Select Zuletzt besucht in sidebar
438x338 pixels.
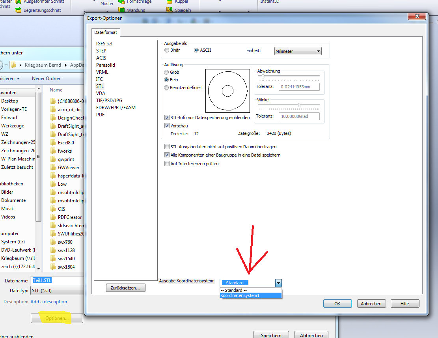[17, 167]
